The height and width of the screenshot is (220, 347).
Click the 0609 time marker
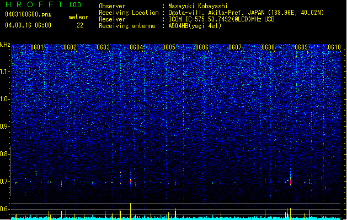pyautogui.click(x=301, y=47)
